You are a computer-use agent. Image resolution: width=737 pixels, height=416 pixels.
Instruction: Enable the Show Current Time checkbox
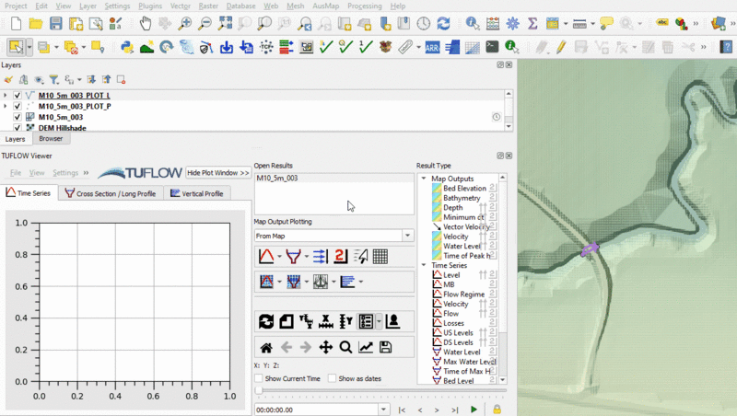click(x=259, y=378)
